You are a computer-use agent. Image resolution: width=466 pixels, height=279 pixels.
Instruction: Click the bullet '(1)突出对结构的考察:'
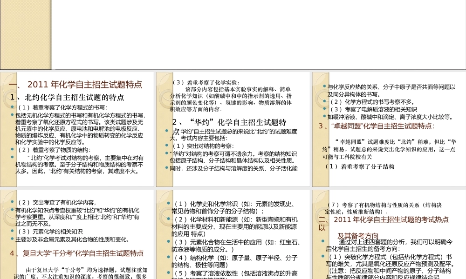[x=203, y=146]
